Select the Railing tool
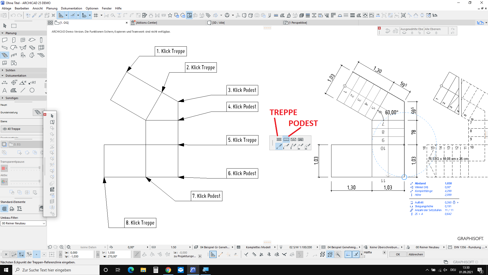This screenshot has height=275, width=488. coord(14,55)
